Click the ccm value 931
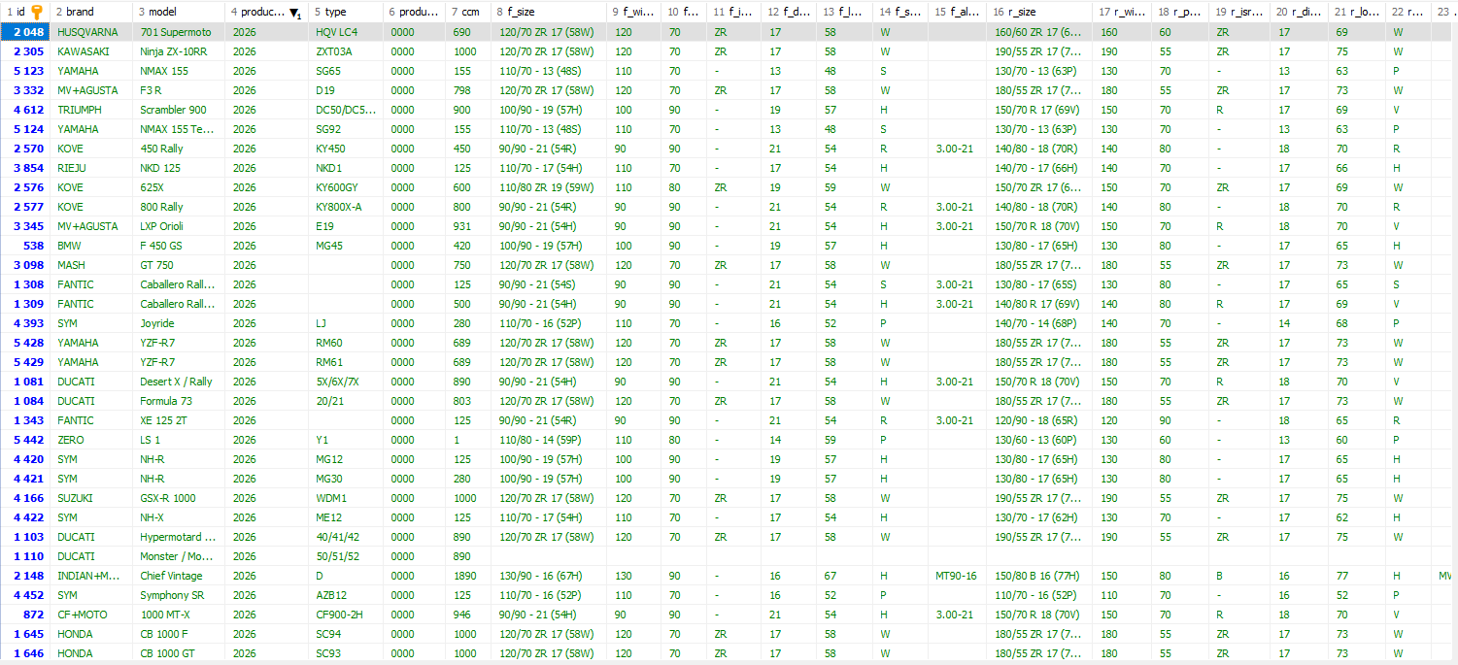This screenshot has height=665, width=1458. pyautogui.click(x=468, y=226)
